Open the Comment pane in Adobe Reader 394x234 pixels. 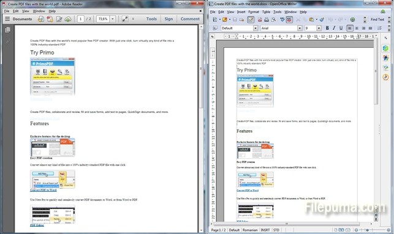pos(190,19)
